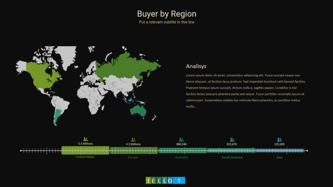Select the teal South America bar
Viewport: 333px width, 187px height.
(x=231, y=151)
